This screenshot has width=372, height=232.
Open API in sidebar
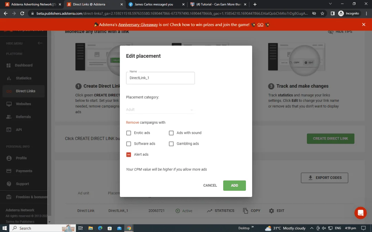23,130
